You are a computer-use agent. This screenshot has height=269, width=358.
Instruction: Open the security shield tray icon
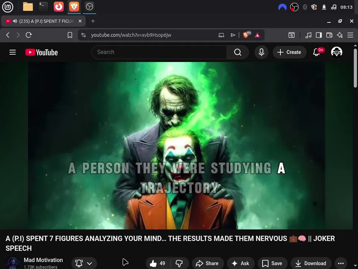[x=314, y=7]
